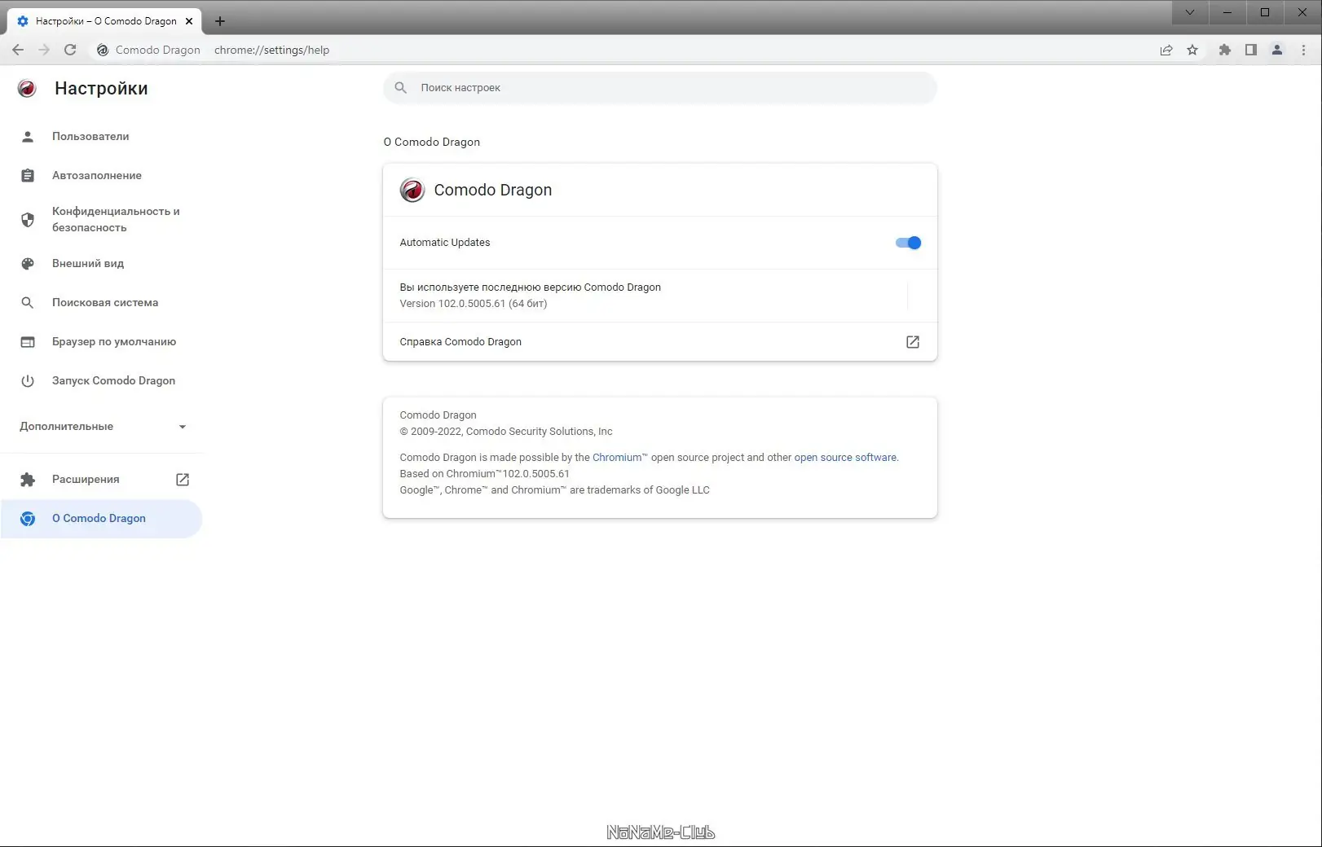Viewport: 1322px width, 847px height.
Task: Go back using the browser back arrow
Action: coord(18,50)
